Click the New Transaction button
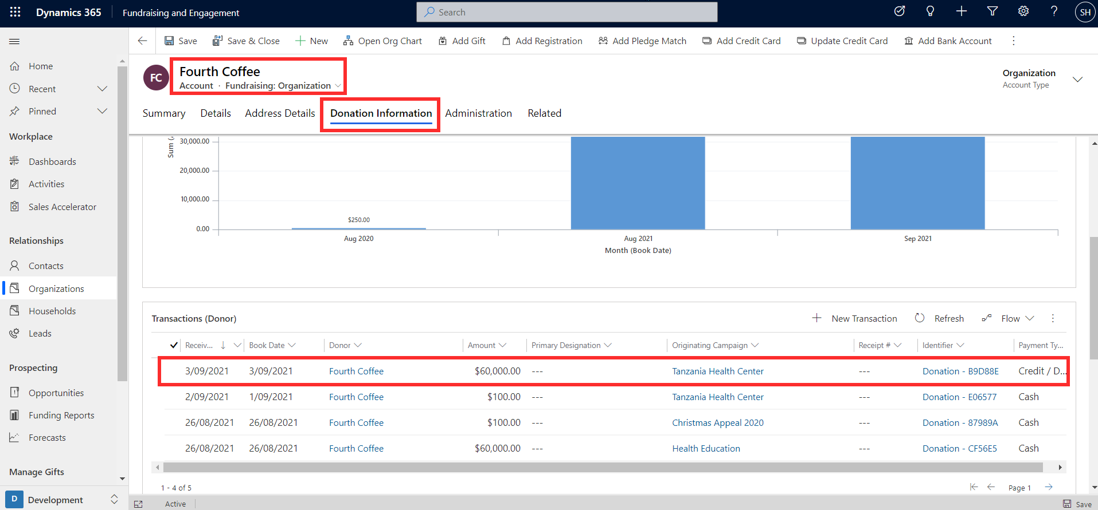The image size is (1098, 510). point(854,318)
